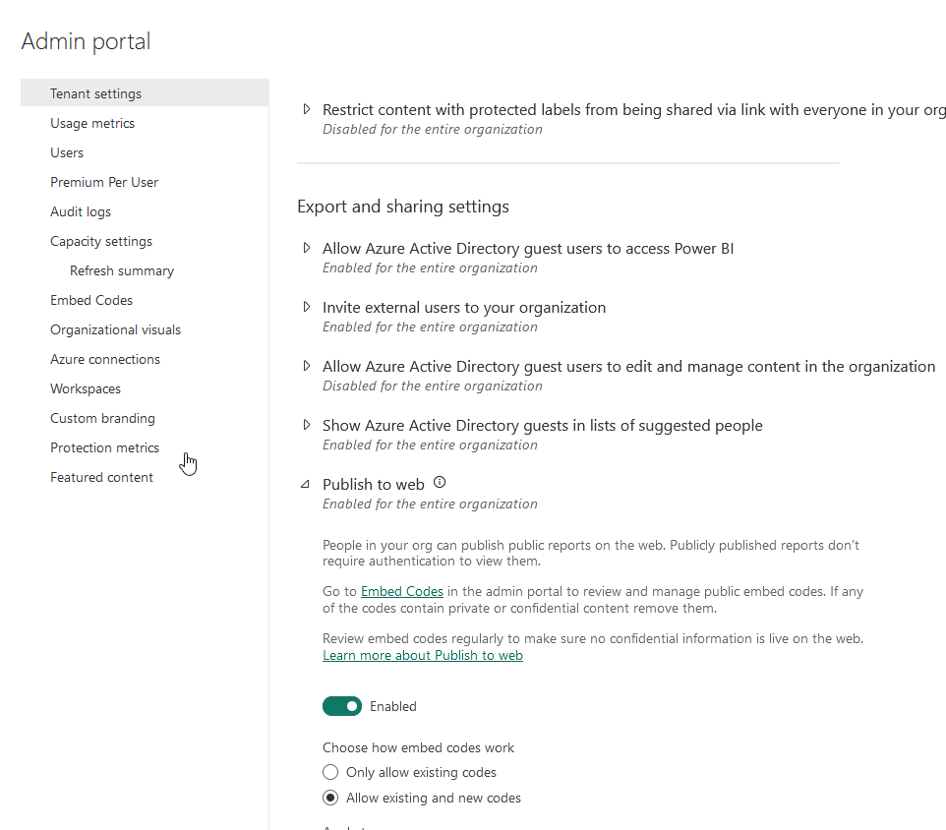946x830 pixels.
Task: Collapse the Publish to web setting
Action: [307, 484]
